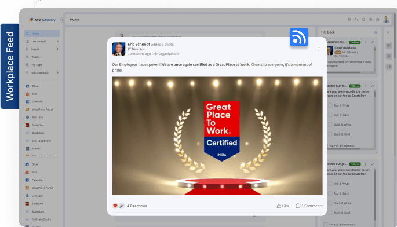Open Teams in the sidebar menu
Screen dimensions: 397x227
click(42, 57)
